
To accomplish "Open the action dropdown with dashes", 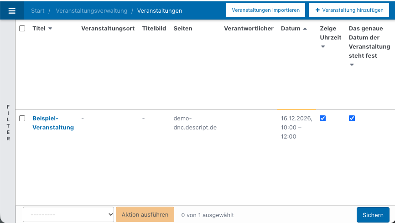I will (68, 214).
